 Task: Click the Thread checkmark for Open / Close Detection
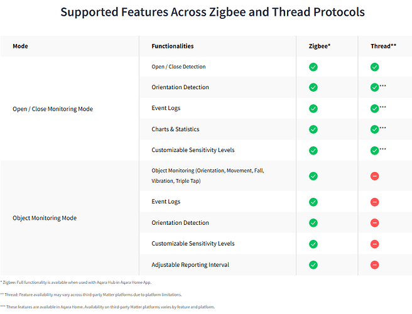[374, 67]
